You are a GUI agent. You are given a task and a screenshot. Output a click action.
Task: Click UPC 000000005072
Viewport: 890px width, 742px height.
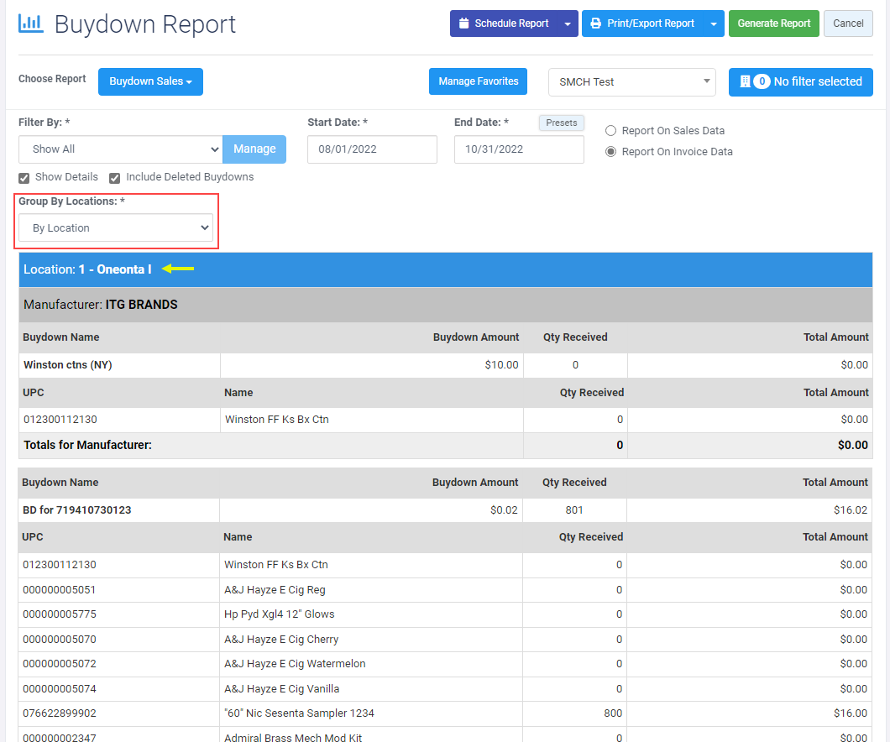(60, 664)
